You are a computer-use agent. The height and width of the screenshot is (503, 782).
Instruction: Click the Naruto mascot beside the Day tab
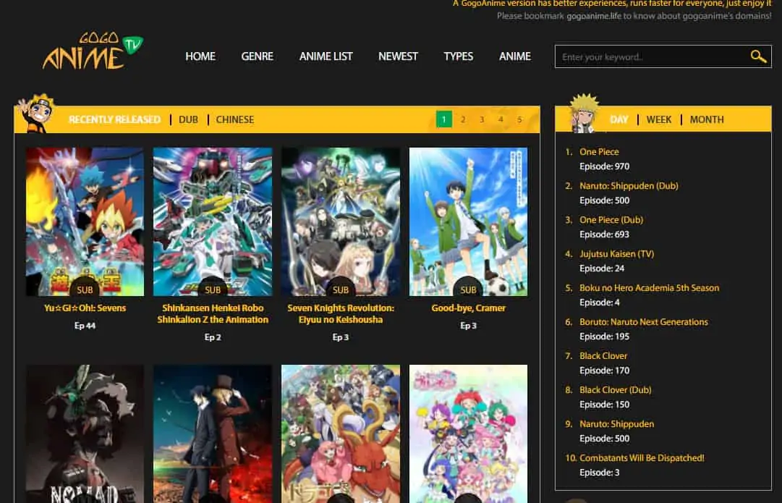coord(584,113)
